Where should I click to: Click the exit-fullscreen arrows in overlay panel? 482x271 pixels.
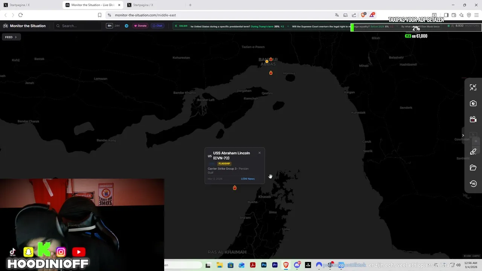[473, 87]
